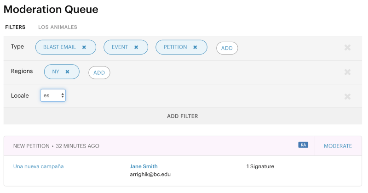
Task: Click the KA badge on petition
Action: (x=303, y=145)
